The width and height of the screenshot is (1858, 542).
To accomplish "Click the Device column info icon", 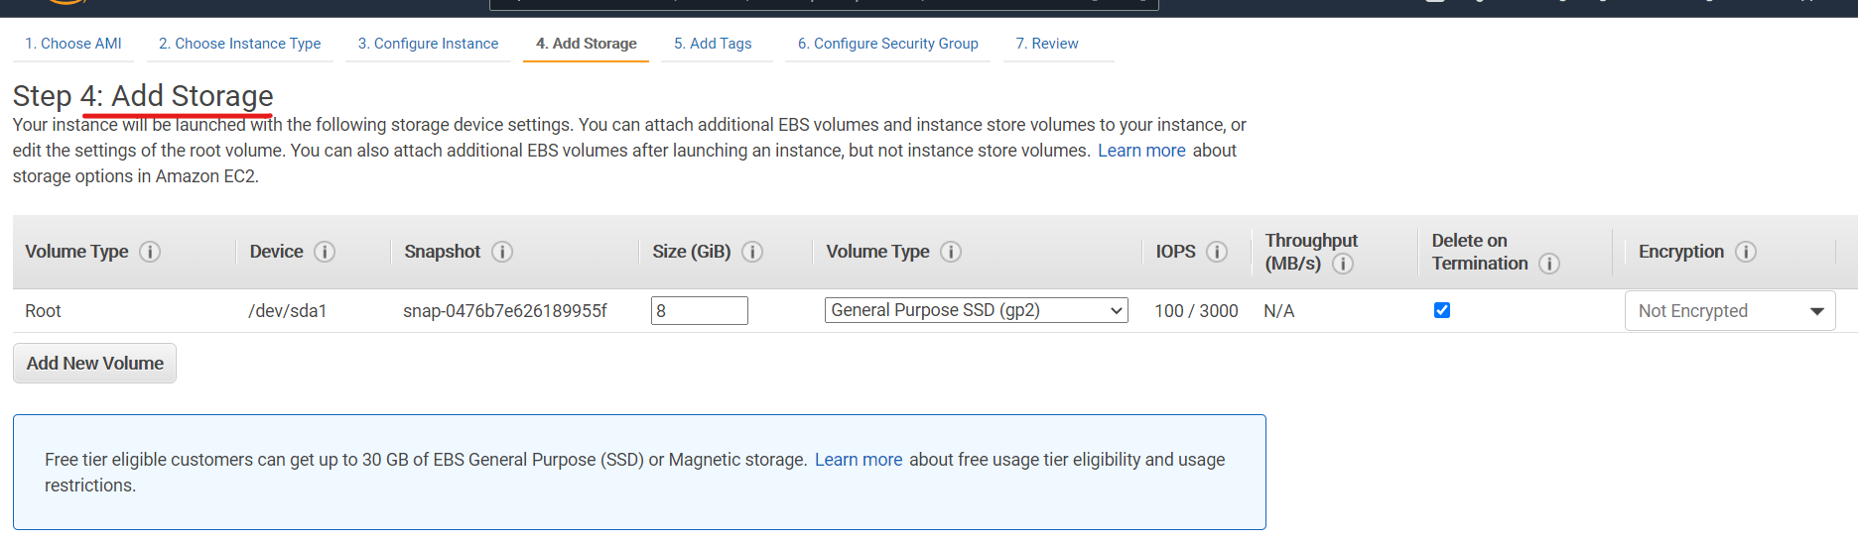I will [325, 252].
